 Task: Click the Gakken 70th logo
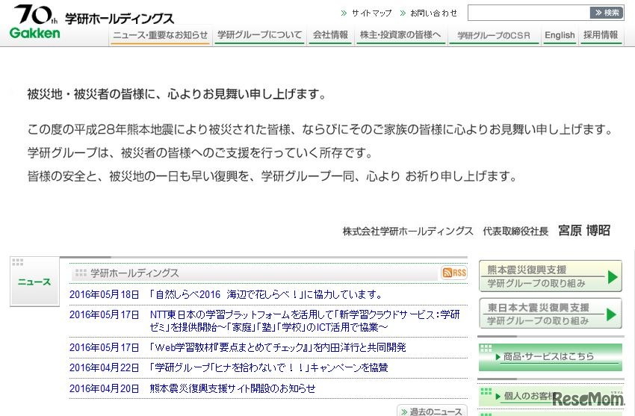(x=35, y=22)
